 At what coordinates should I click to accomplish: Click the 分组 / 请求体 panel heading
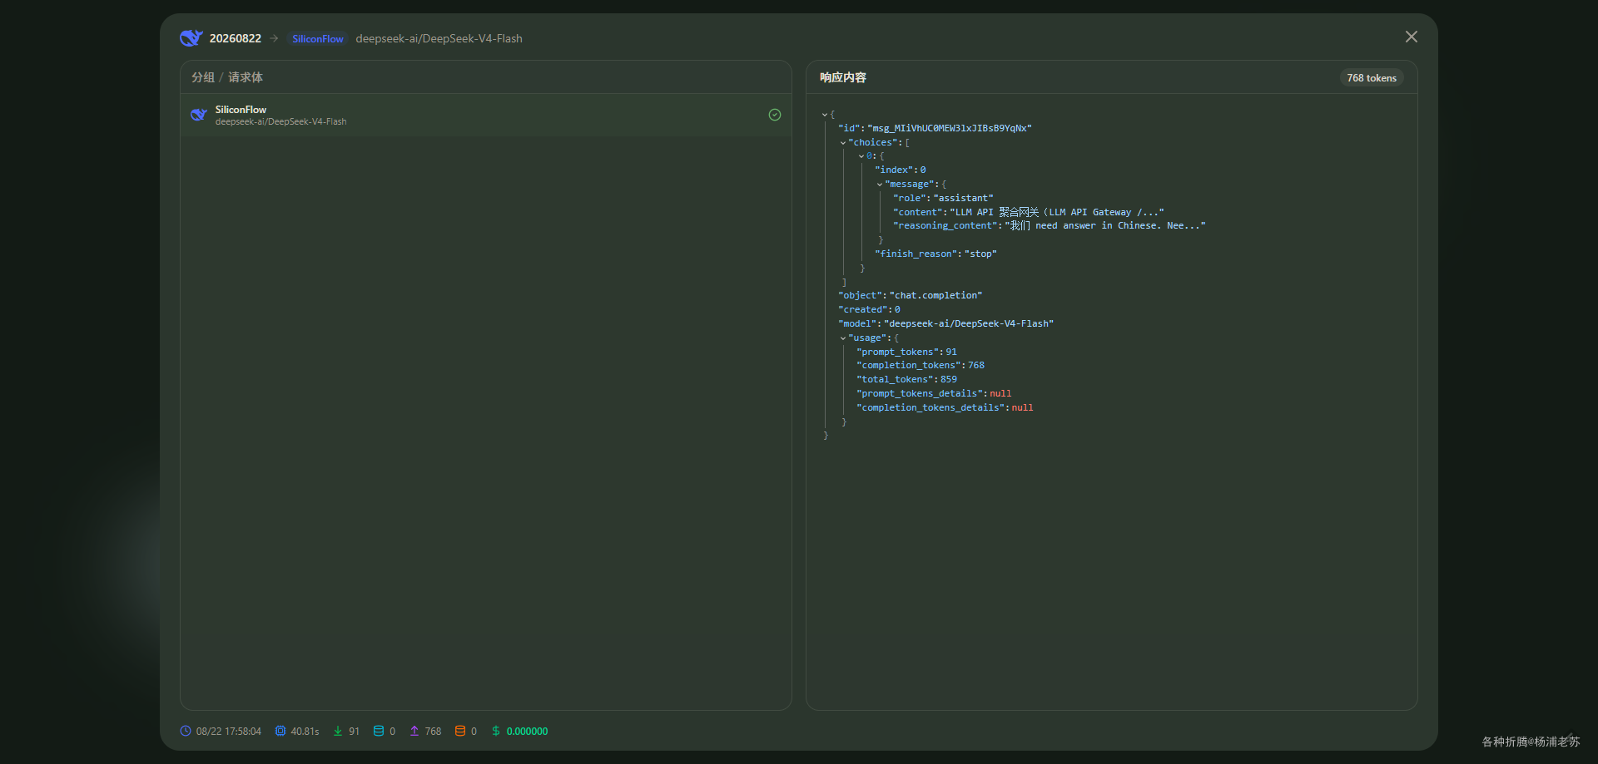[227, 77]
